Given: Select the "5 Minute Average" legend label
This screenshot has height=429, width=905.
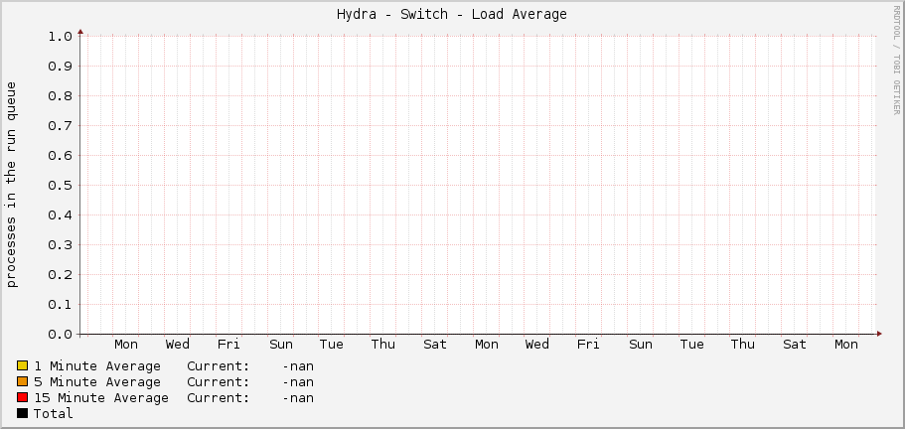Looking at the screenshot, I should click(x=97, y=382).
